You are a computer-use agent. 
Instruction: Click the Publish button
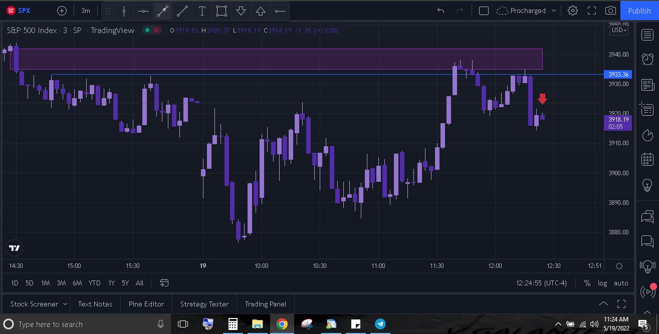pos(639,11)
